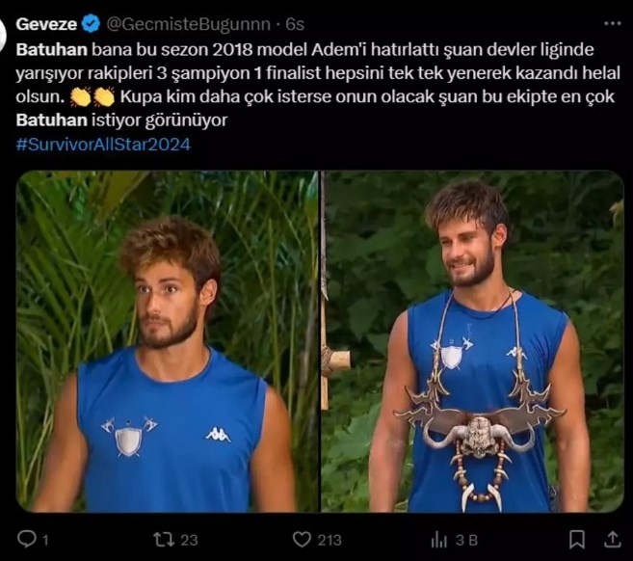Bookmark this tweet
Image resolution: width=633 pixels, height=561 pixels.
coord(576,540)
